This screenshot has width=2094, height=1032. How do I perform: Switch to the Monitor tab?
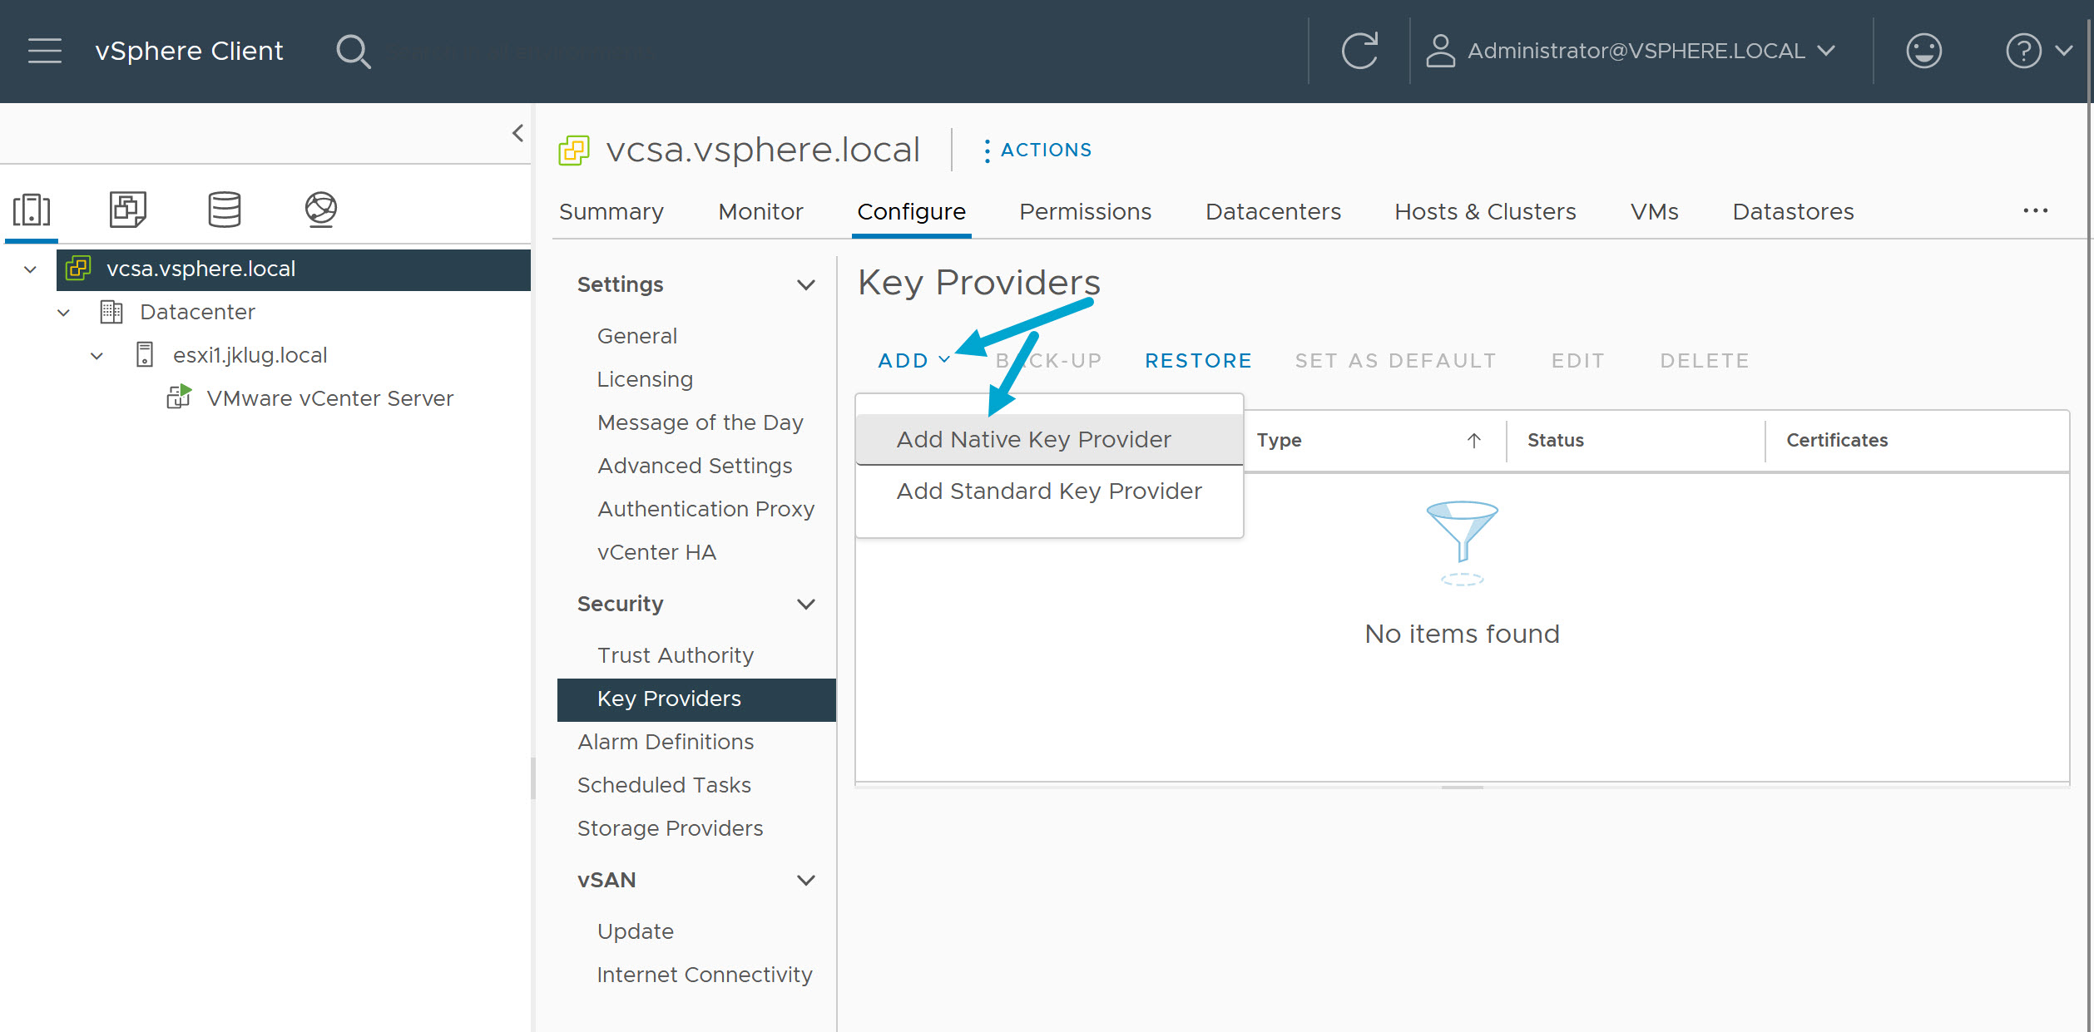pyautogui.click(x=760, y=211)
